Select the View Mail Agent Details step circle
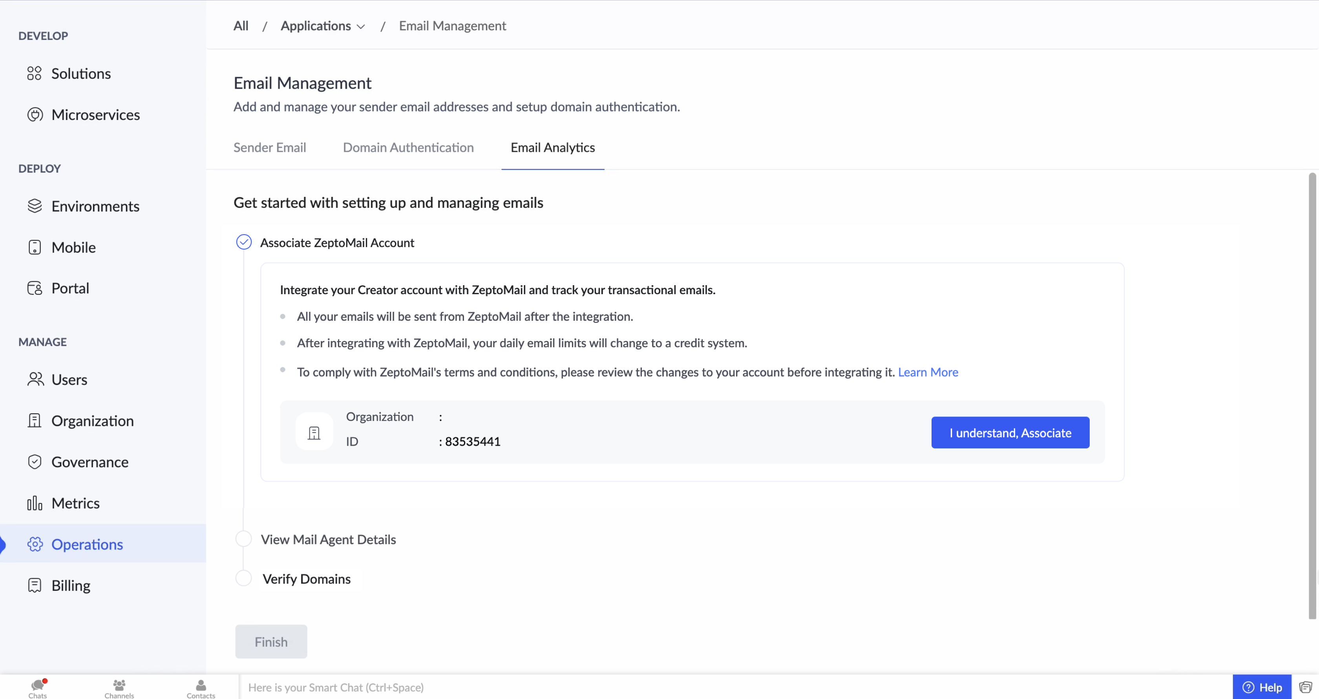The height and width of the screenshot is (699, 1319). click(x=244, y=539)
